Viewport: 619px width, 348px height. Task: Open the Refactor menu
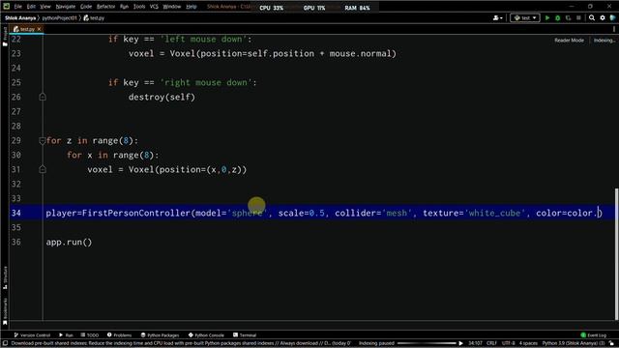click(105, 7)
